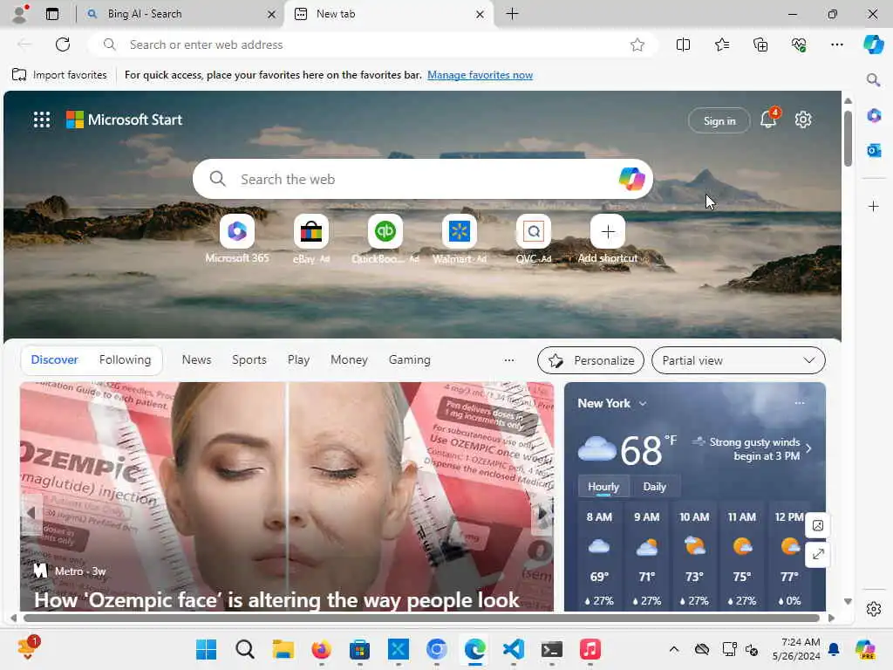Select the Following feed tab

coord(126,359)
